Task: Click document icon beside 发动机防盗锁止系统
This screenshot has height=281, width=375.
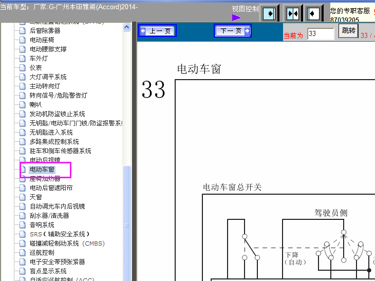Action: 23,114
